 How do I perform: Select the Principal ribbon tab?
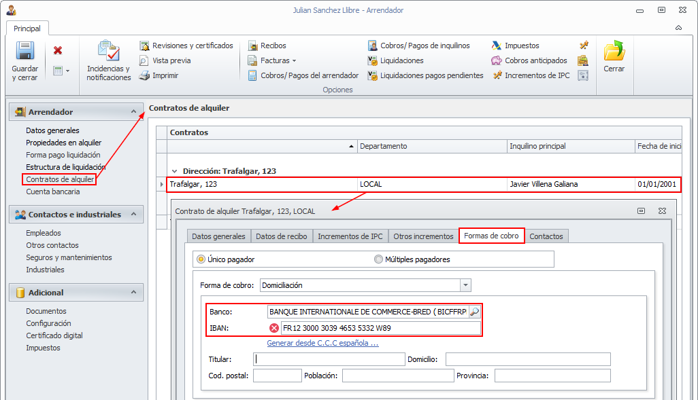coord(27,29)
